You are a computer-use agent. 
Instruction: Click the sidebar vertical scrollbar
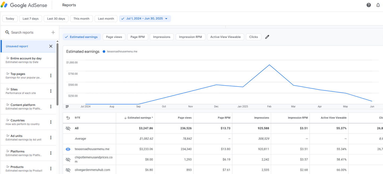[x=57, y=74]
